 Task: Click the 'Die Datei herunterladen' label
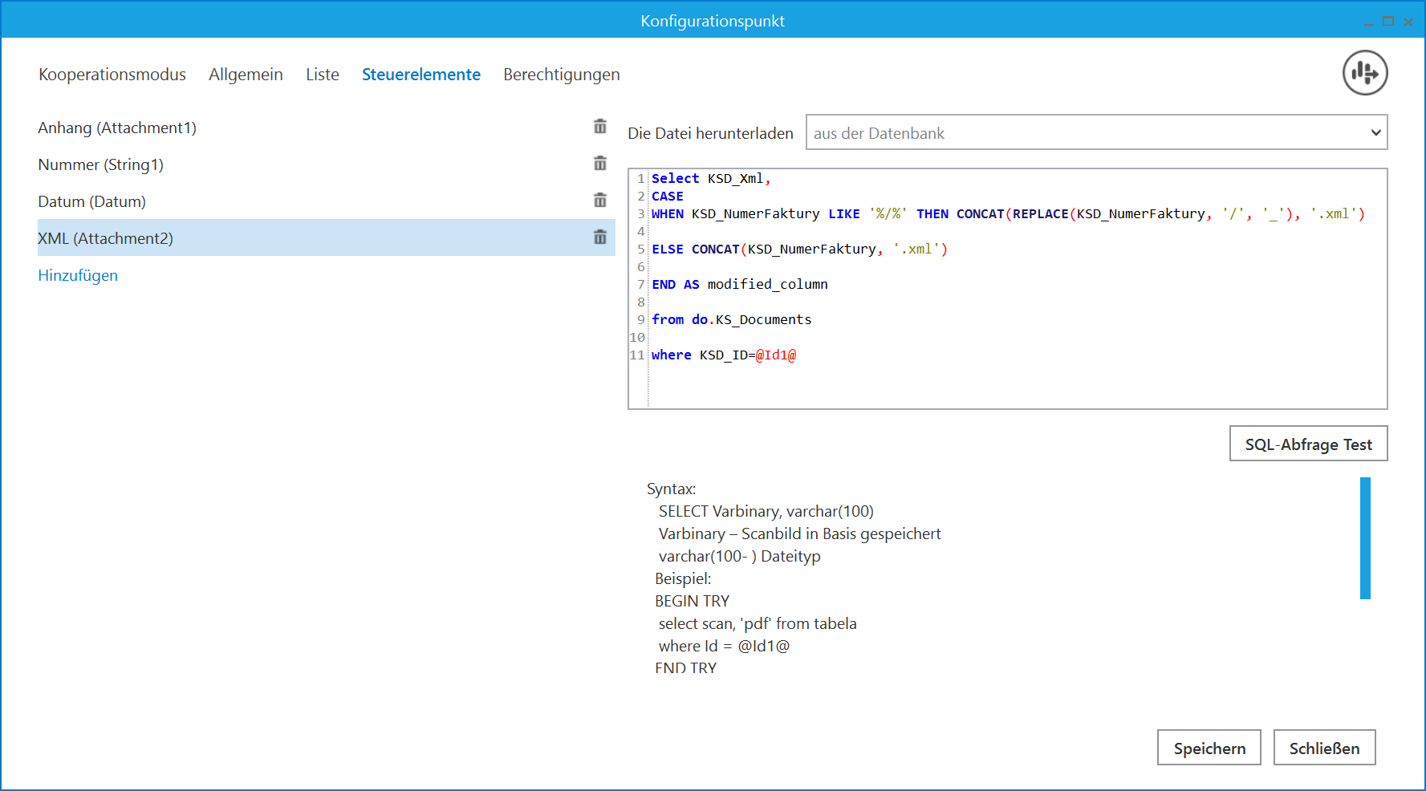[710, 133]
